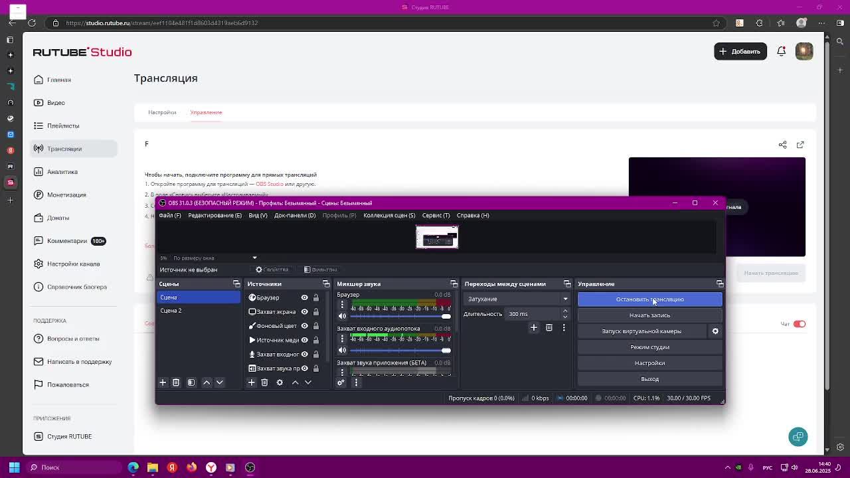Lock the Фоновый цвет source
Image resolution: width=850 pixels, height=478 pixels.
tap(316, 326)
